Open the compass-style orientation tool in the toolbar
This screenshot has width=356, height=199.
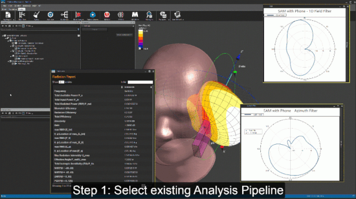pyautogui.click(x=51, y=15)
